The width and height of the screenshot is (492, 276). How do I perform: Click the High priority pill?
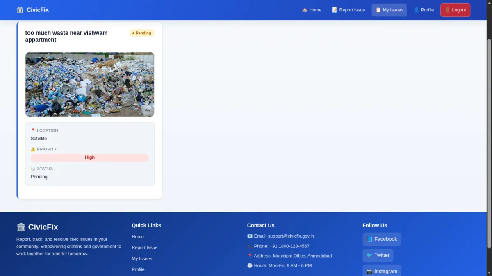(x=90, y=157)
